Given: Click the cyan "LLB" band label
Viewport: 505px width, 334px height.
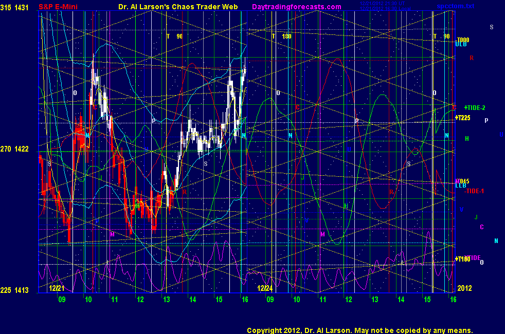Looking at the screenshot, I should [461, 185].
